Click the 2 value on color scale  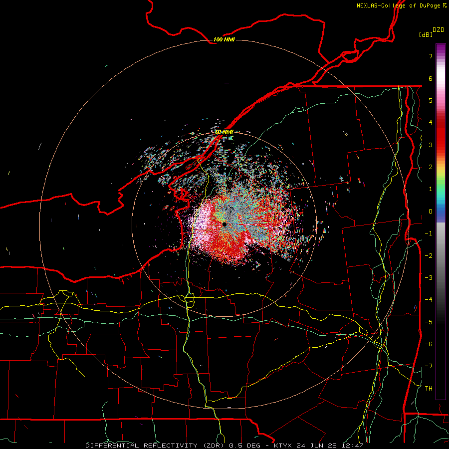coord(431,167)
